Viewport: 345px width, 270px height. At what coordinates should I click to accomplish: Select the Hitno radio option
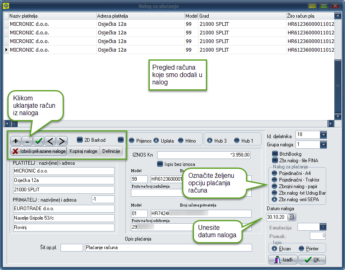point(181,141)
